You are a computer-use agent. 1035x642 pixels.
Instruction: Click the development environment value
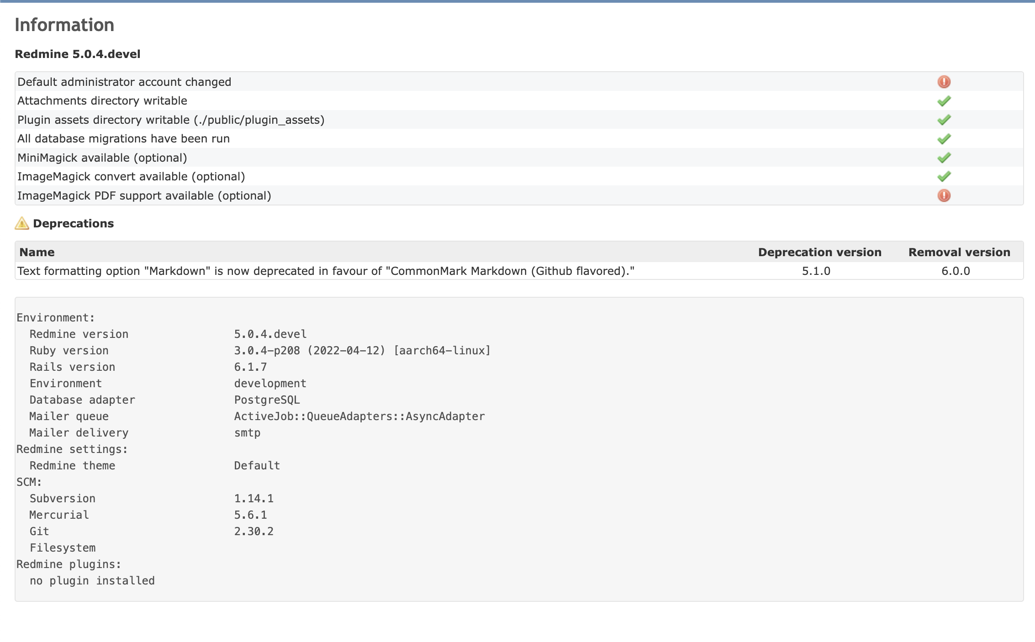click(270, 384)
